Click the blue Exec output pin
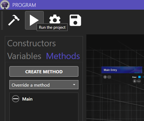 point(139,77)
